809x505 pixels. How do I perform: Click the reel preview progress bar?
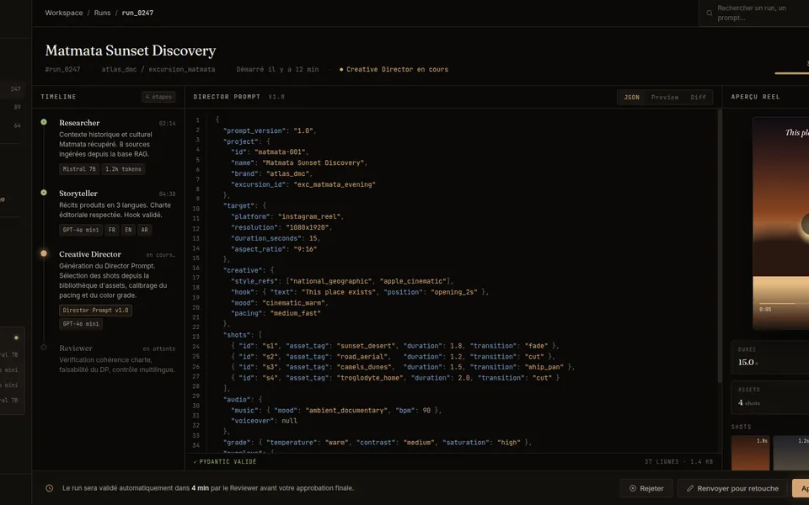784,304
